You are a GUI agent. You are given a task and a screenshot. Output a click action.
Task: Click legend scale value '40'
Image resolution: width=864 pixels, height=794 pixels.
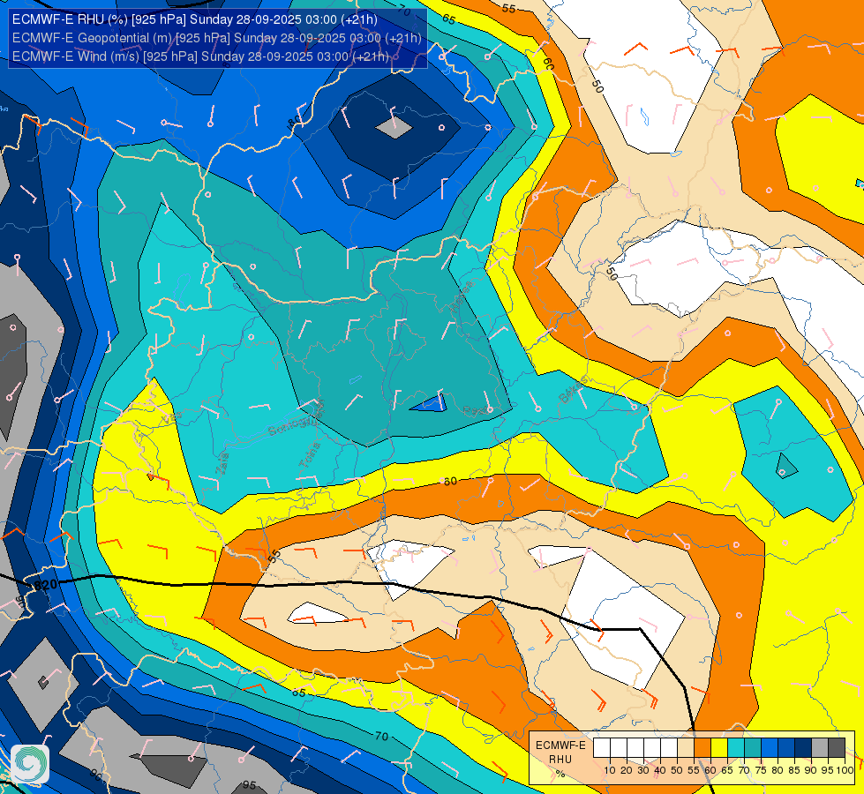pyautogui.click(x=660, y=770)
